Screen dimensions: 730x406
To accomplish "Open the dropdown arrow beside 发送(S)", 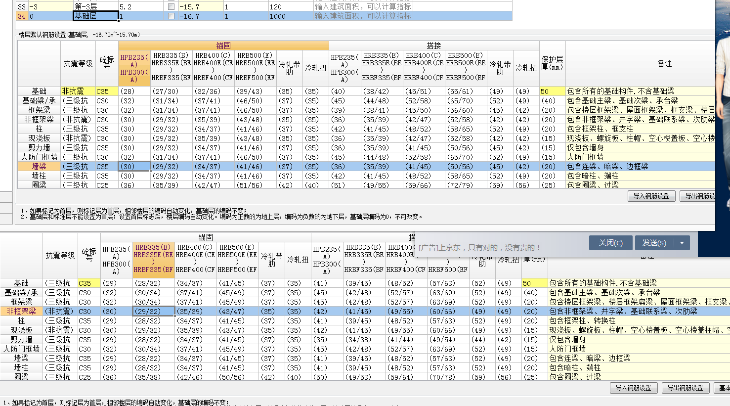I will pyautogui.click(x=682, y=243).
